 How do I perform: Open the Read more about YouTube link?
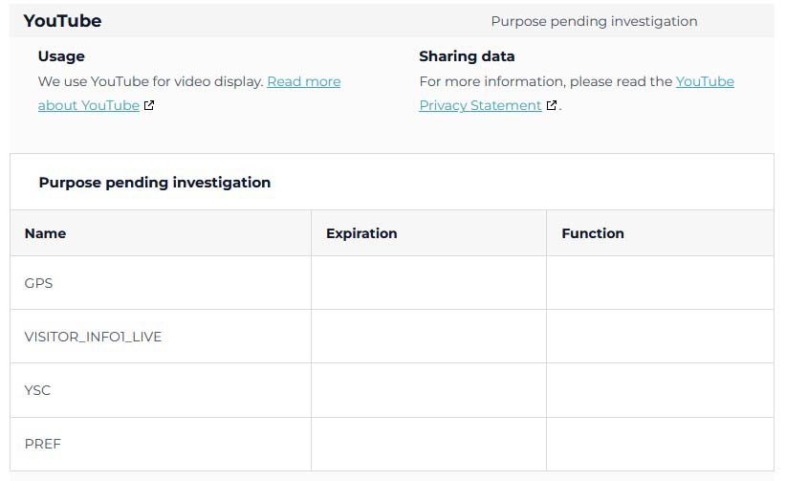click(303, 82)
